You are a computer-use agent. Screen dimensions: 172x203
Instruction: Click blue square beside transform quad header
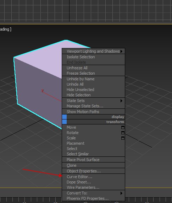pyautogui.click(x=65, y=122)
